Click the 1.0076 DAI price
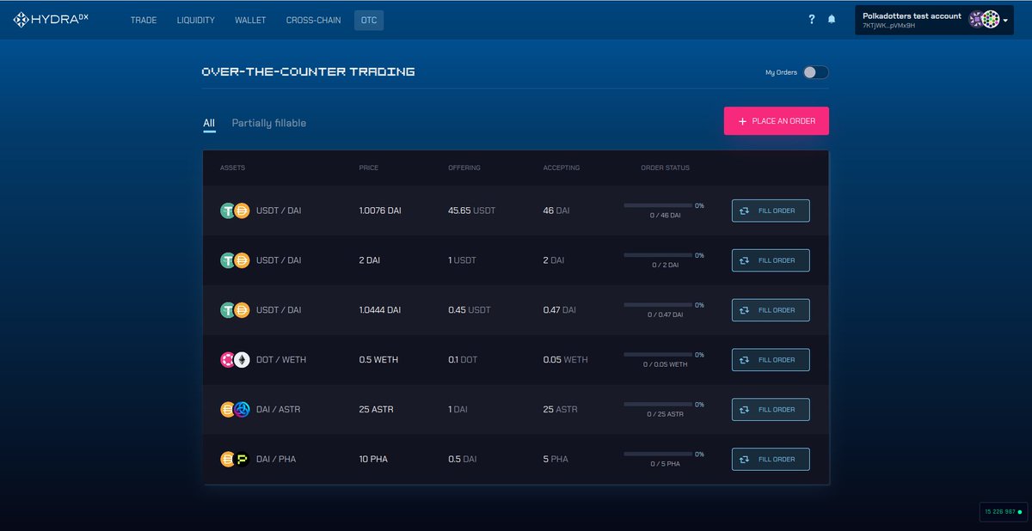Image resolution: width=1032 pixels, height=531 pixels. click(x=380, y=211)
